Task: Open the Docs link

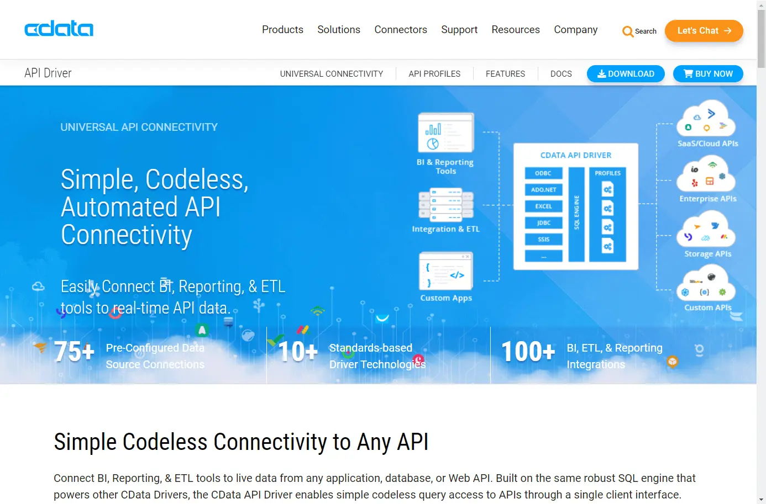Action: click(x=561, y=74)
